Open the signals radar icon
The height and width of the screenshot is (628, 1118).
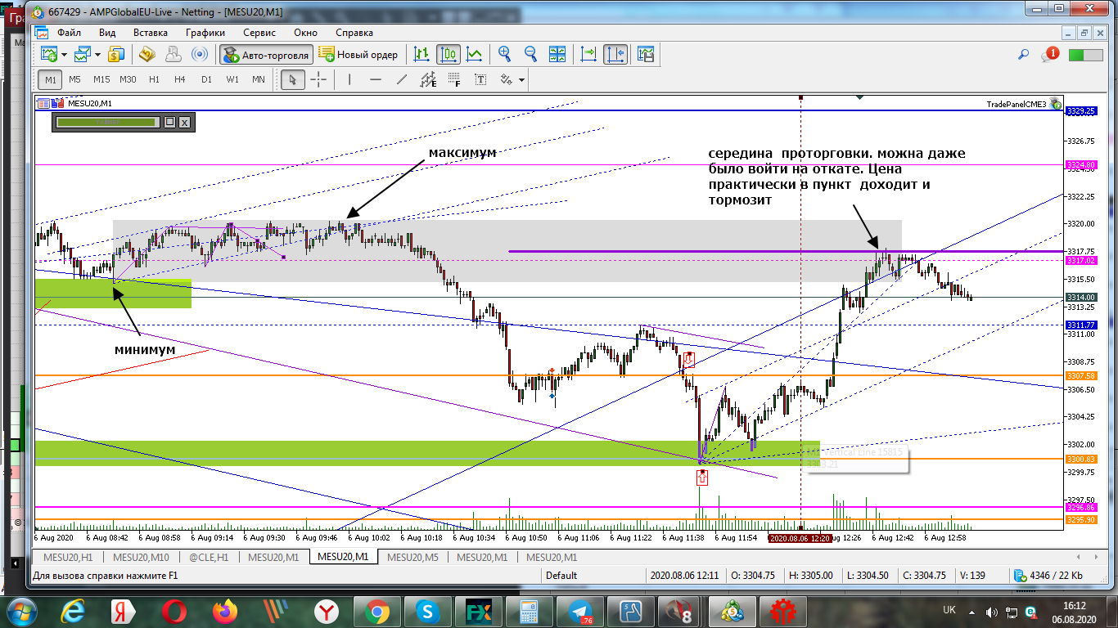point(199,55)
